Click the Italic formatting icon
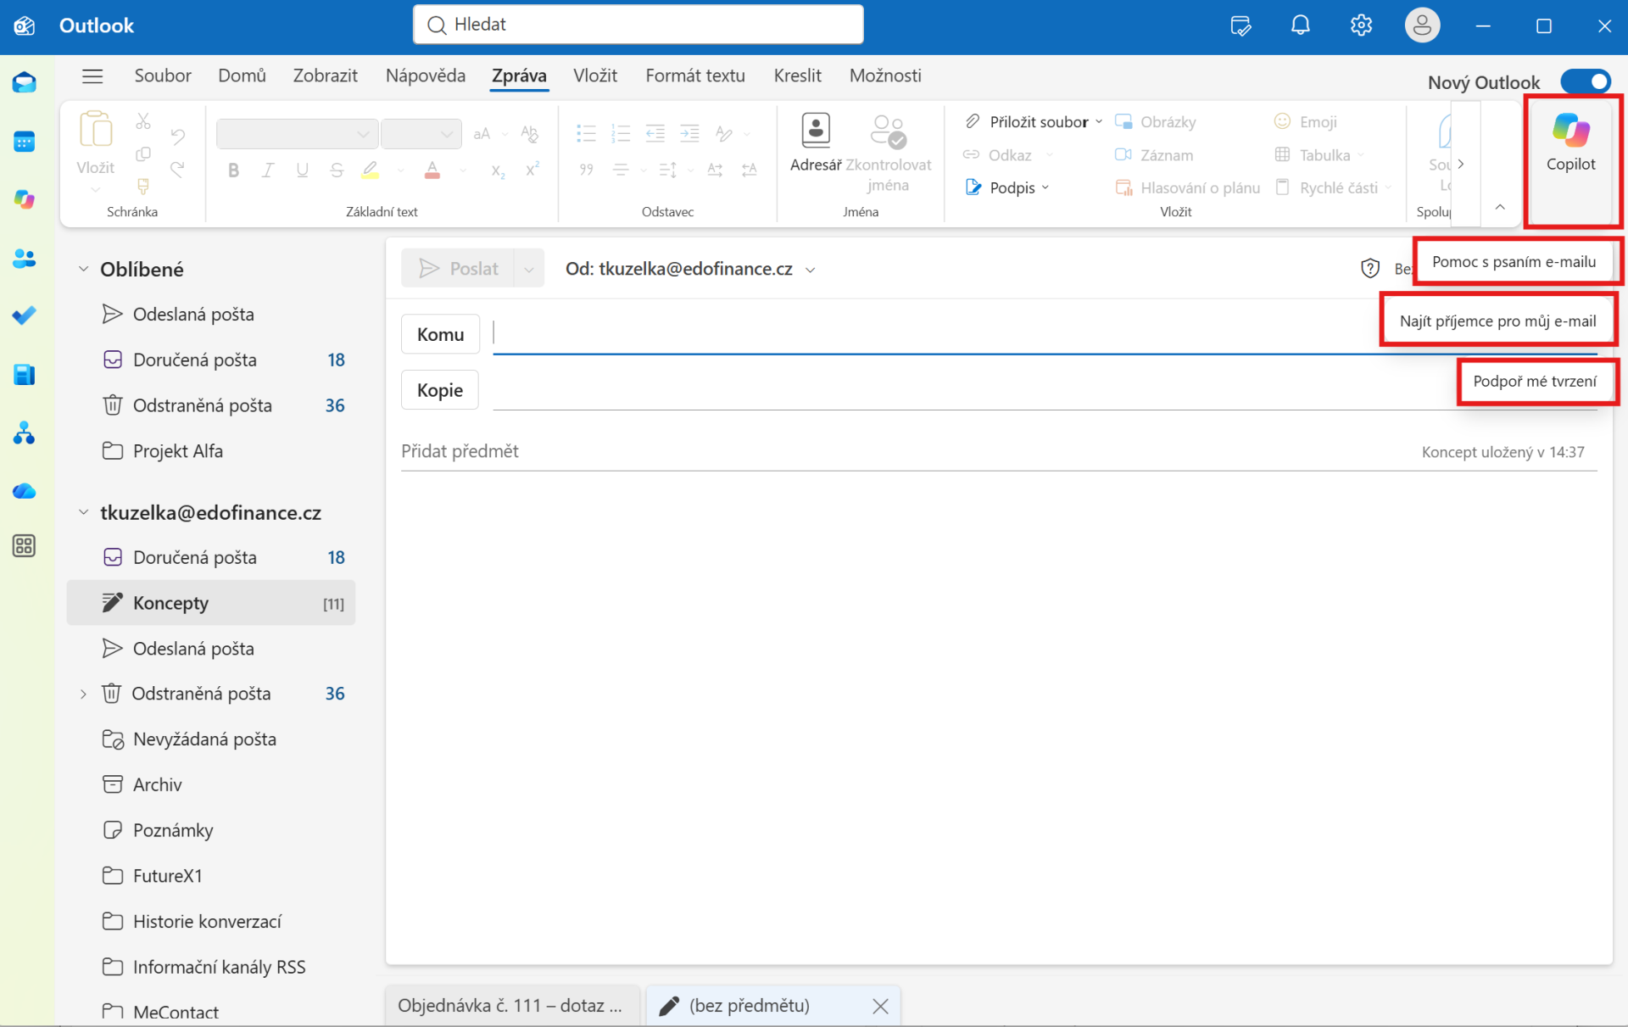This screenshot has width=1628, height=1027. pyautogui.click(x=268, y=170)
